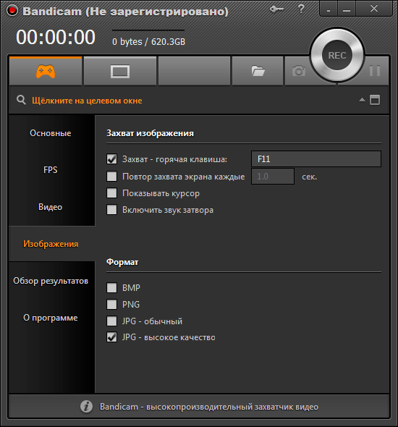
Task: Click the window mode icon beside arrow
Action: 375,100
